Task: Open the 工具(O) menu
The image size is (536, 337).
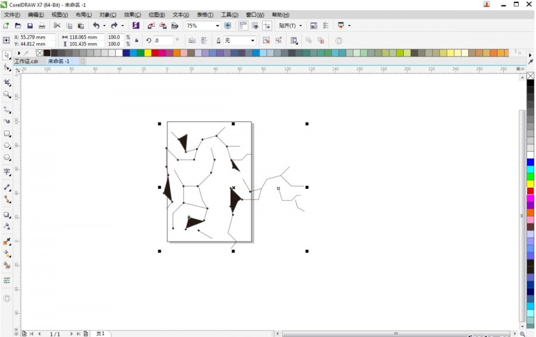Action: point(230,15)
